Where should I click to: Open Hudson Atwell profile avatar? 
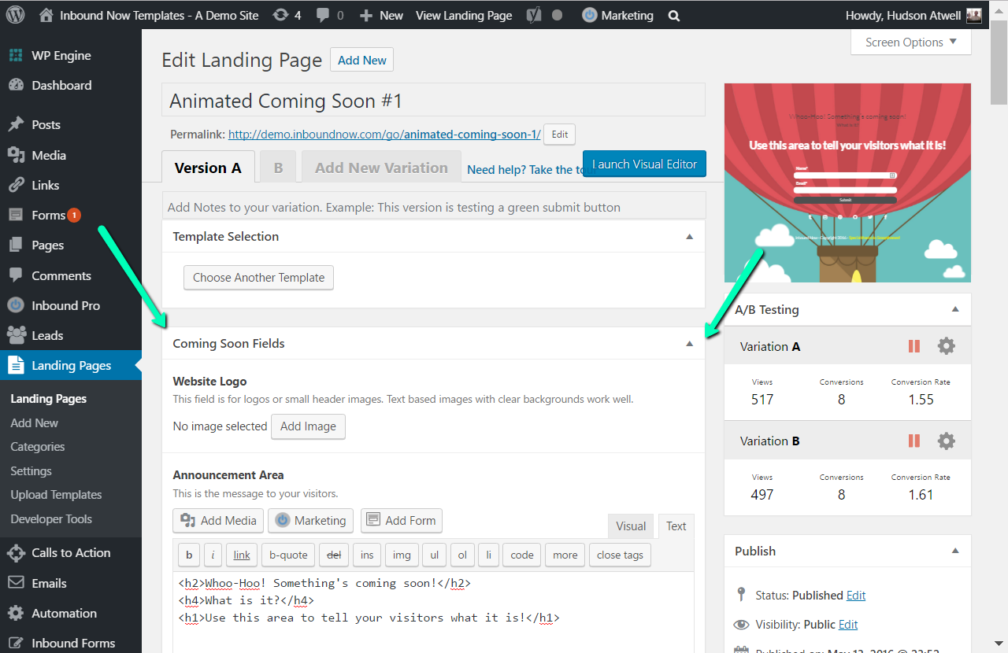pyautogui.click(x=973, y=15)
